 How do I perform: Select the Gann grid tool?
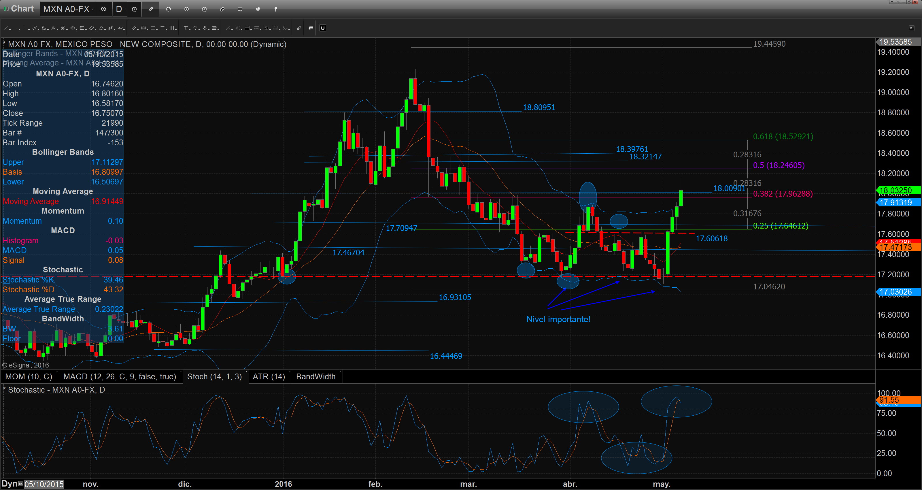(247, 28)
